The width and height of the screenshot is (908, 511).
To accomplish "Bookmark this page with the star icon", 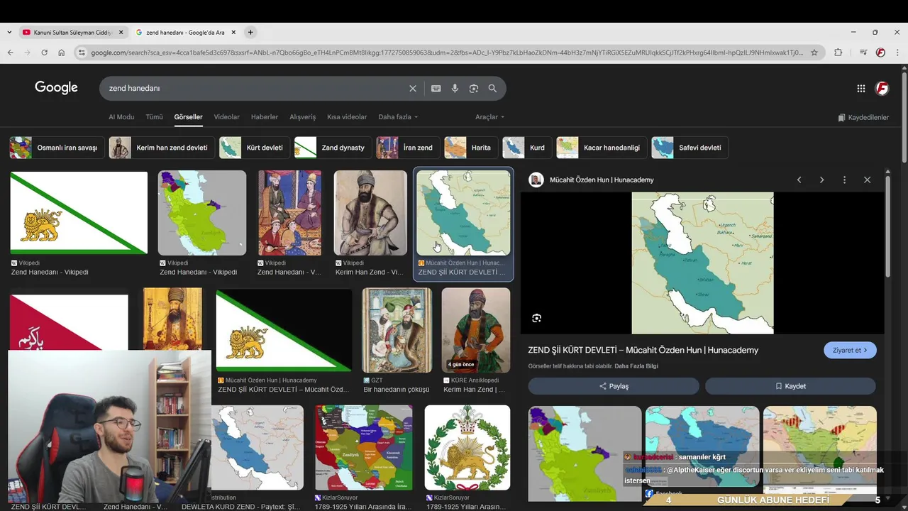I will pyautogui.click(x=814, y=53).
